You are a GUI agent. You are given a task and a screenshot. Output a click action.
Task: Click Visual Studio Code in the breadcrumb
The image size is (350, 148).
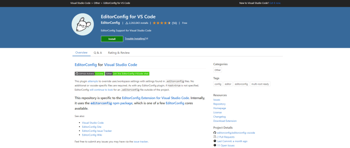click(80, 3)
